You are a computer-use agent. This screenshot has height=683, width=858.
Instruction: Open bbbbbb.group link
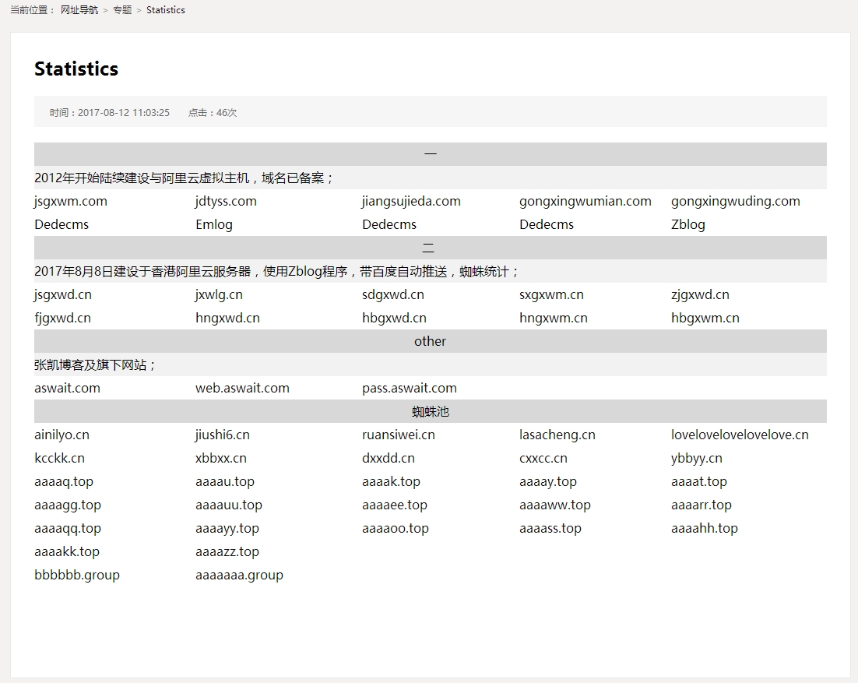[77, 575]
